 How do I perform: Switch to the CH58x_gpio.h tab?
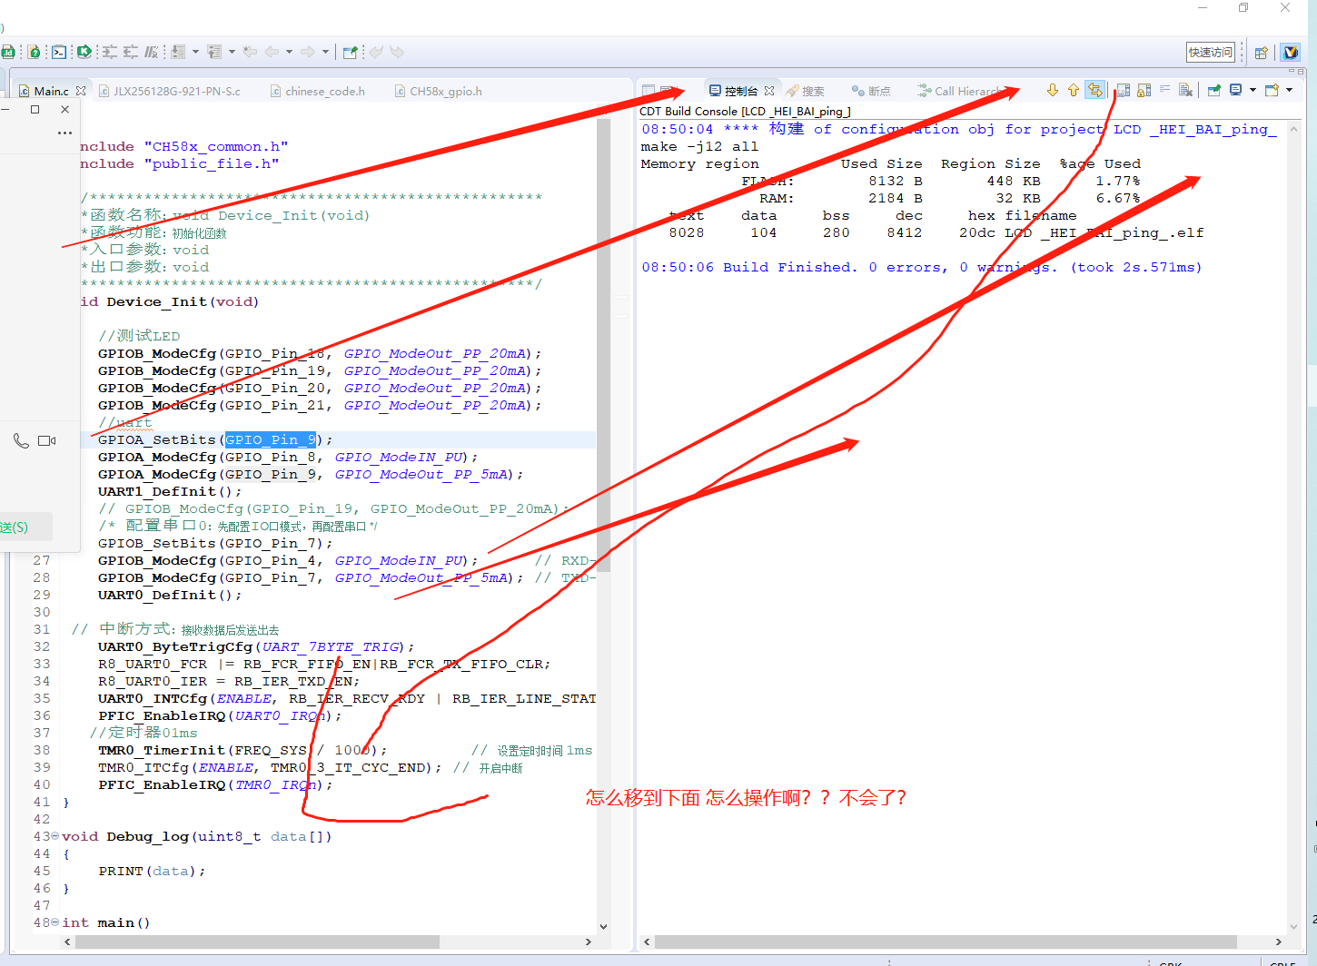[x=438, y=91]
